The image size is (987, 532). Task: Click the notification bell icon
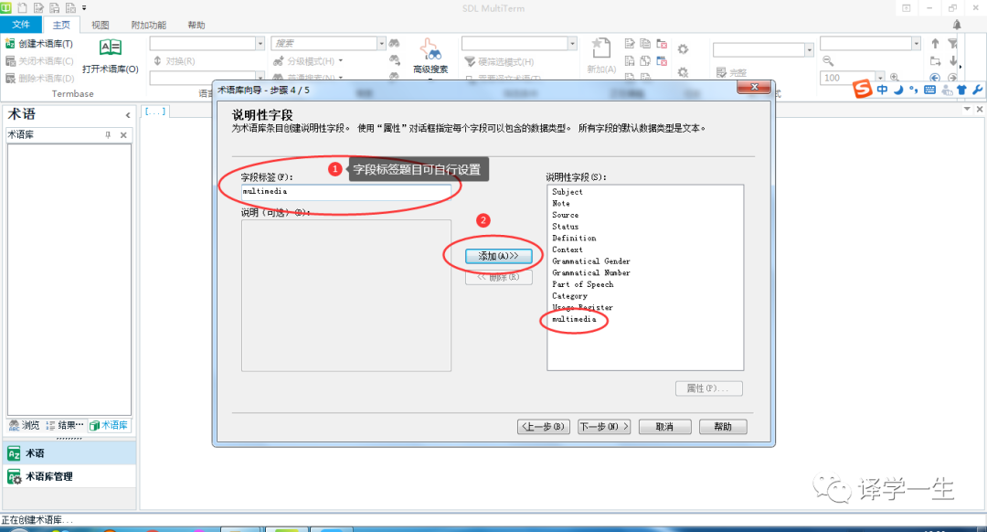coord(957,25)
